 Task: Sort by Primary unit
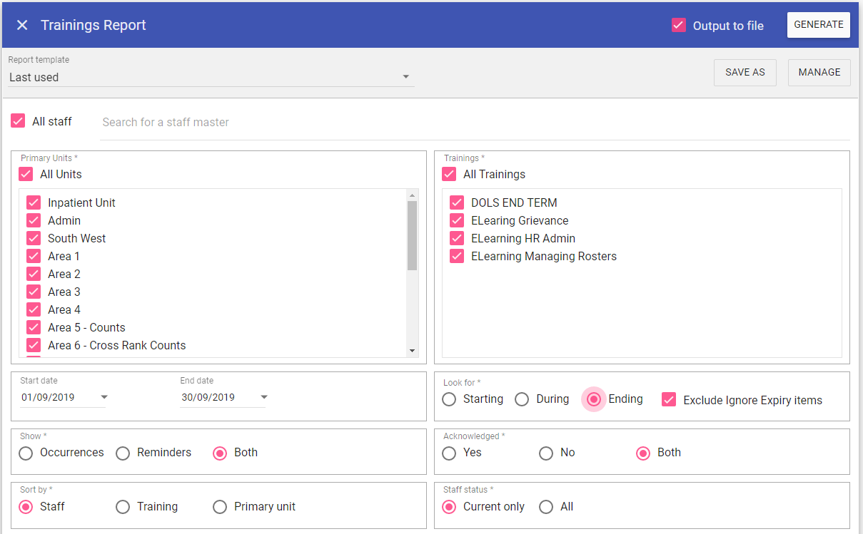click(220, 507)
